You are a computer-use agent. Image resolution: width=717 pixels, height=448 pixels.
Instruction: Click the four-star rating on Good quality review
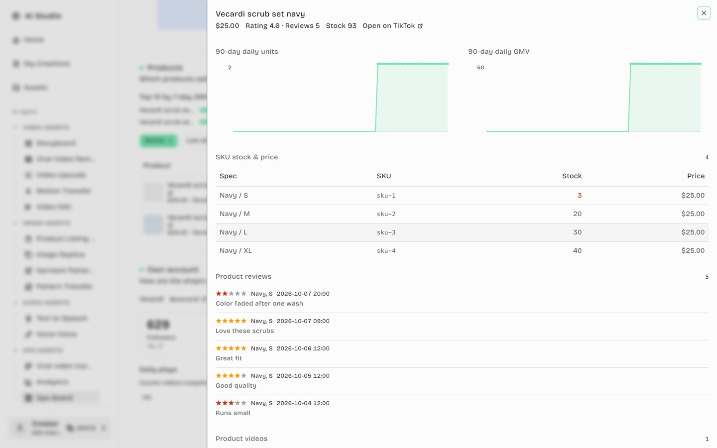pyautogui.click(x=231, y=376)
